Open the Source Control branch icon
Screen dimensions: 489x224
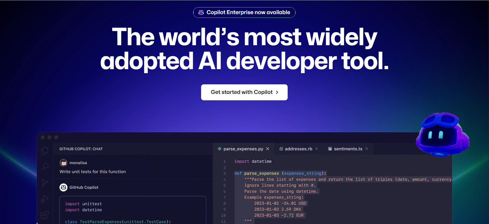45,183
